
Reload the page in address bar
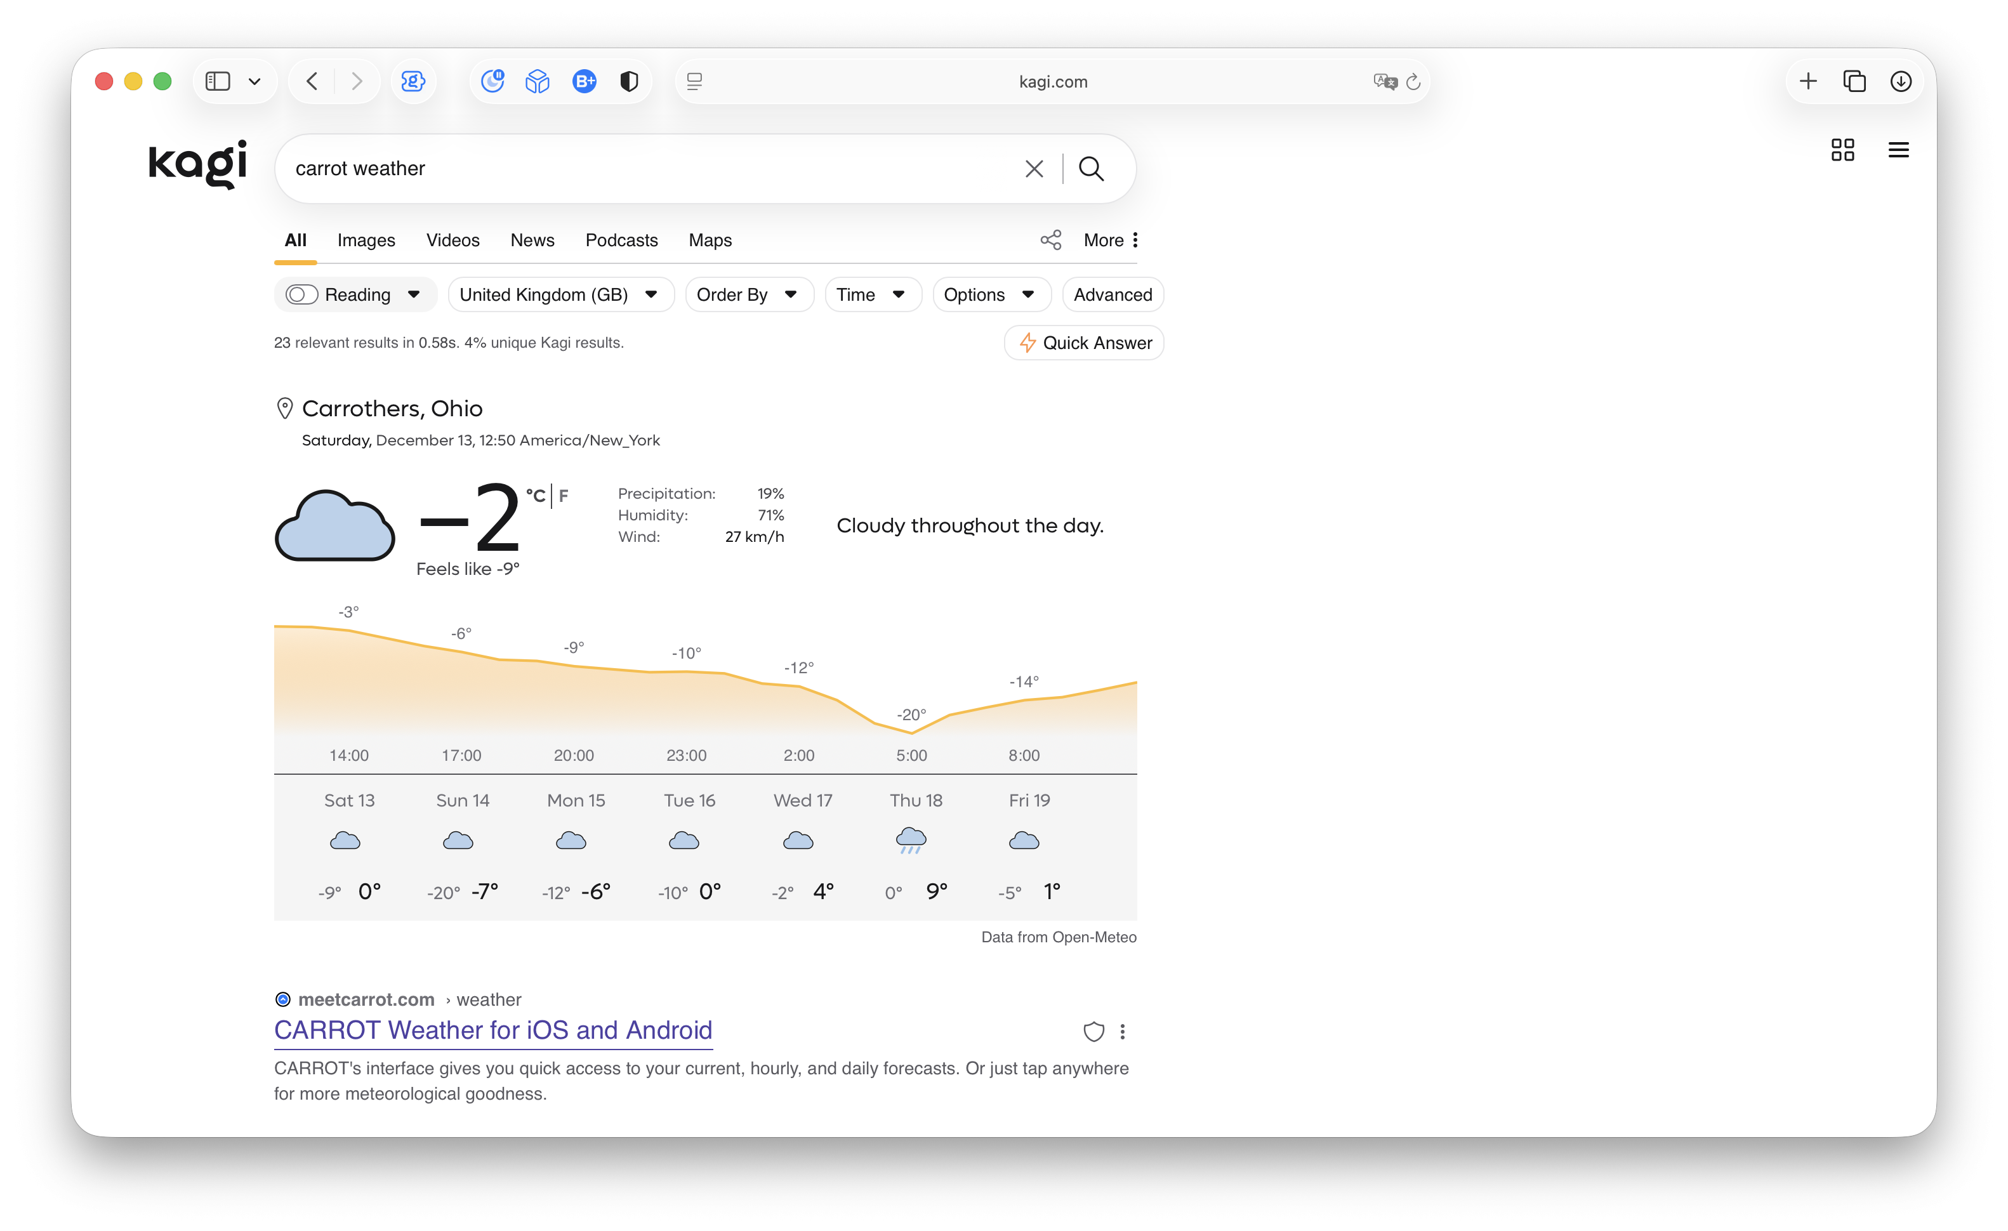1413,81
